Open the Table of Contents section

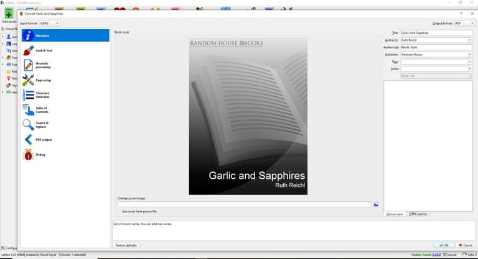pyautogui.click(x=41, y=110)
